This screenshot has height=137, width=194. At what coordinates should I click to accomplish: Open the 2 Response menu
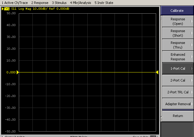coord(40,3)
